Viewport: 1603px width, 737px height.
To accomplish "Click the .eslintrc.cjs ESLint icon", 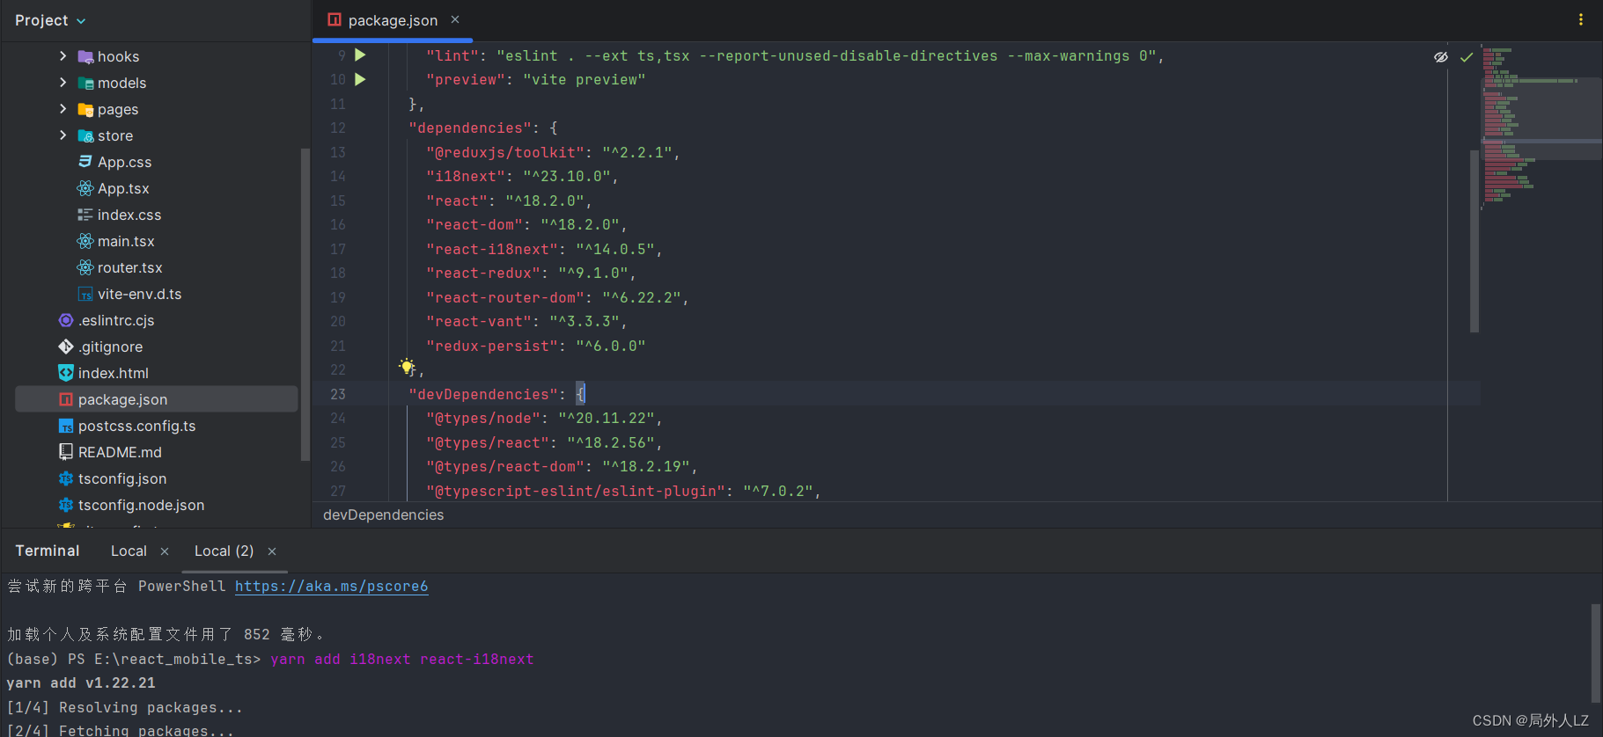I will [x=66, y=320].
